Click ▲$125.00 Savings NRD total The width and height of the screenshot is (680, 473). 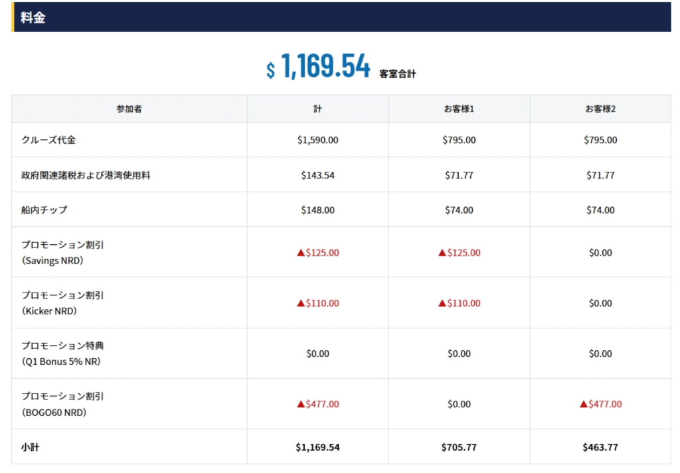click(318, 253)
